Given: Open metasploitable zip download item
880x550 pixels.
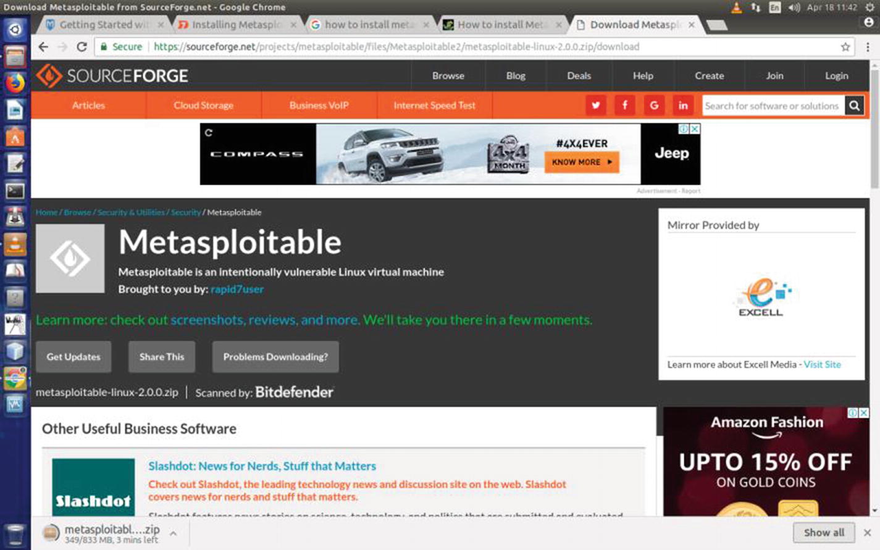Looking at the screenshot, I should [x=103, y=533].
